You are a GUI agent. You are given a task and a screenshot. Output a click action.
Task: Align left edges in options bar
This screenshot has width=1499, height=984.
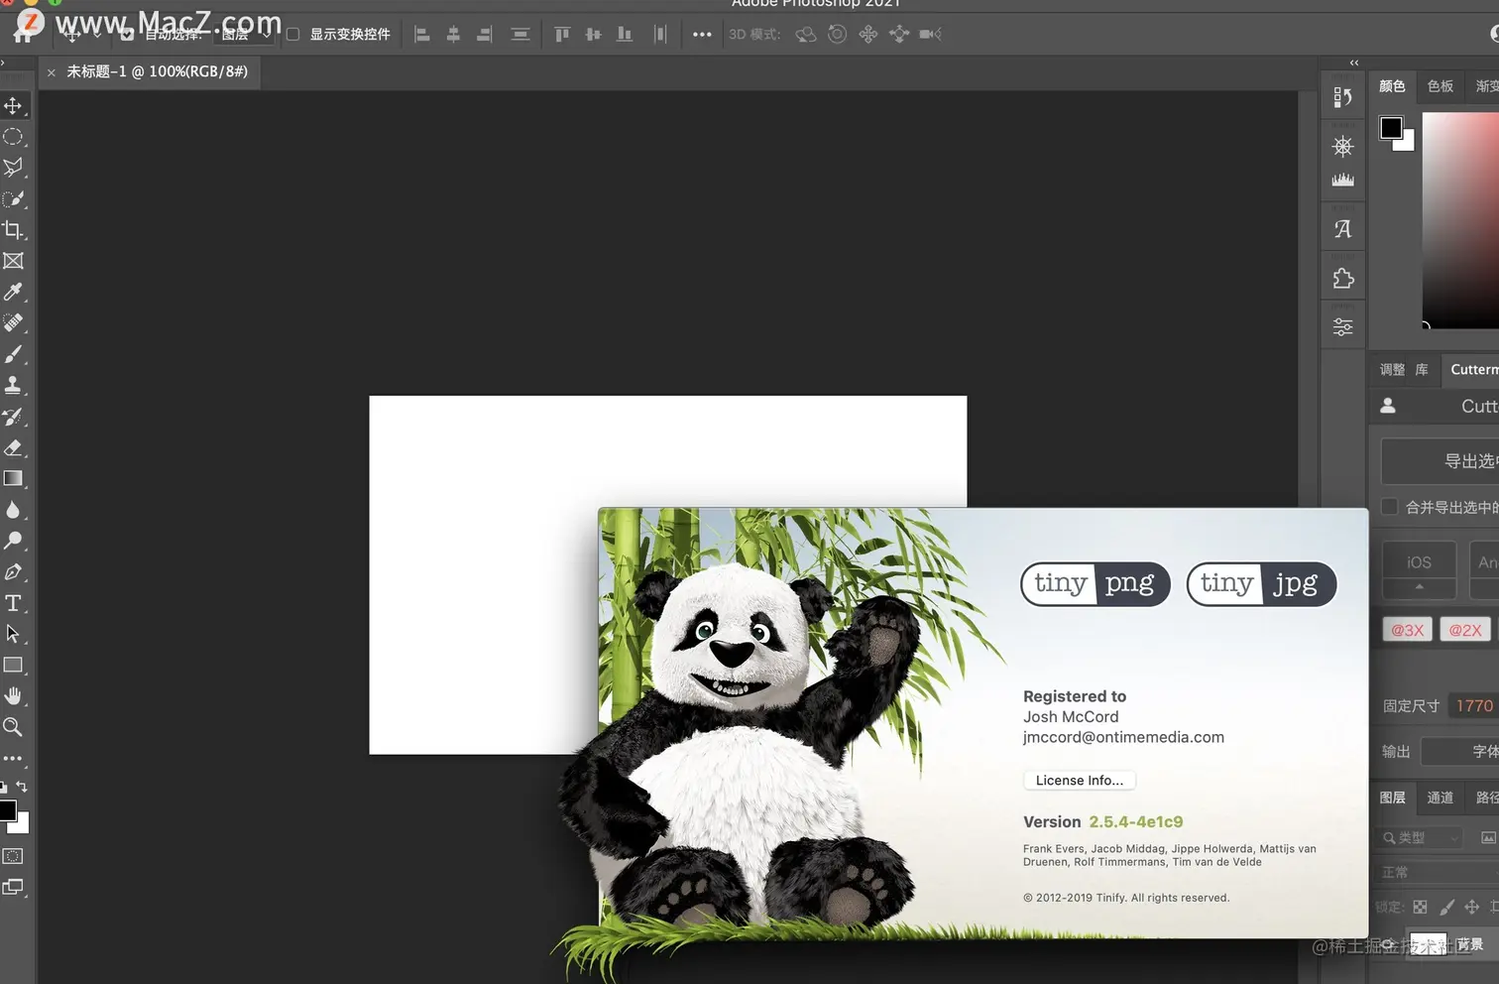[421, 35]
